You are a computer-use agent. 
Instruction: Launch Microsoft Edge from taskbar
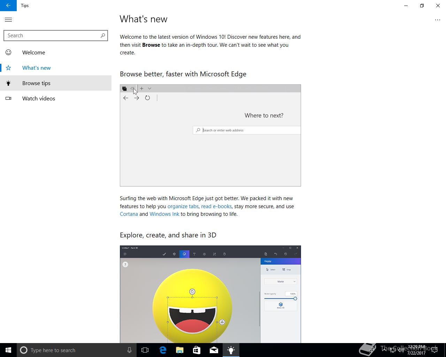[x=162, y=350]
